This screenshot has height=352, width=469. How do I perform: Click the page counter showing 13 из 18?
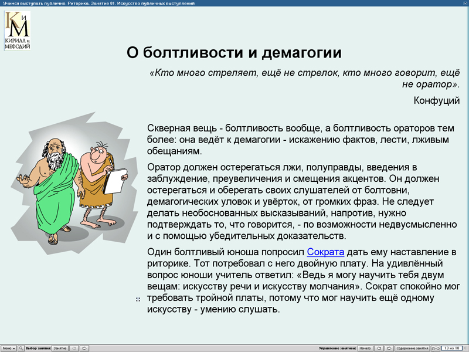click(x=453, y=348)
